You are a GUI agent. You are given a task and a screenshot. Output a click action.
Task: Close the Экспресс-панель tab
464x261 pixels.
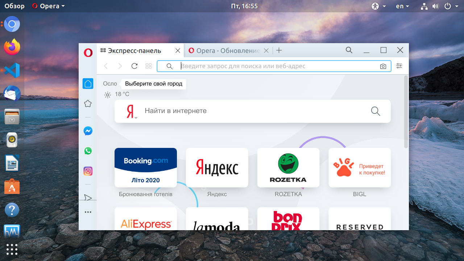tap(178, 51)
